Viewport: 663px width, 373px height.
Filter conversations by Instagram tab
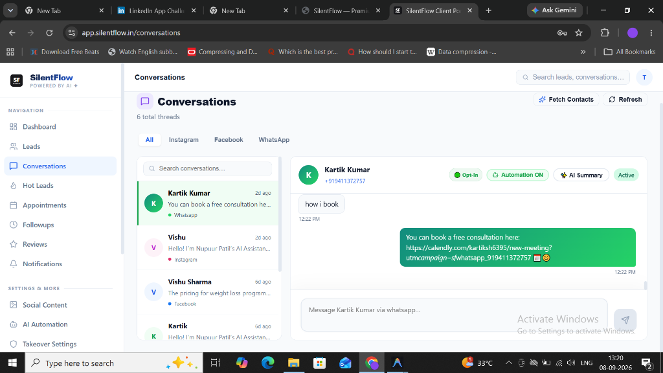(x=183, y=140)
